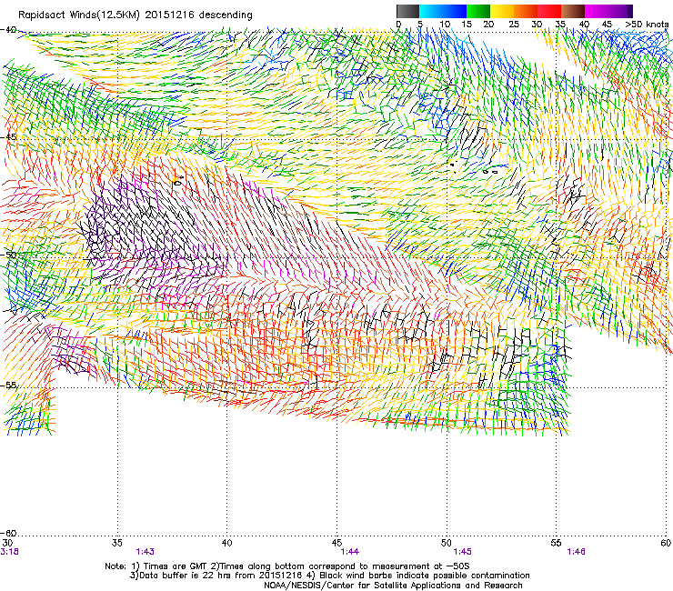
Task: Click the '45' longitude label on bottom axis
Action: [x=336, y=543]
